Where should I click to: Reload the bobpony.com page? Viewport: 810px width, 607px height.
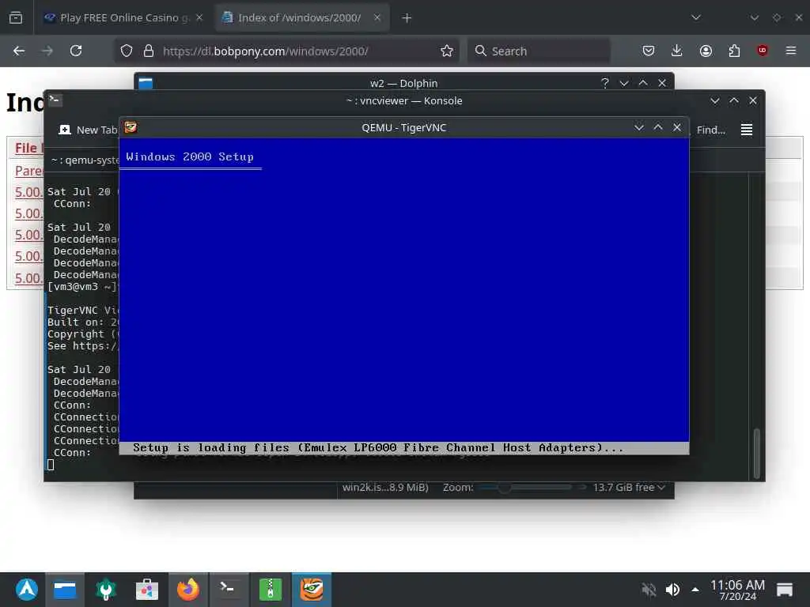(76, 51)
